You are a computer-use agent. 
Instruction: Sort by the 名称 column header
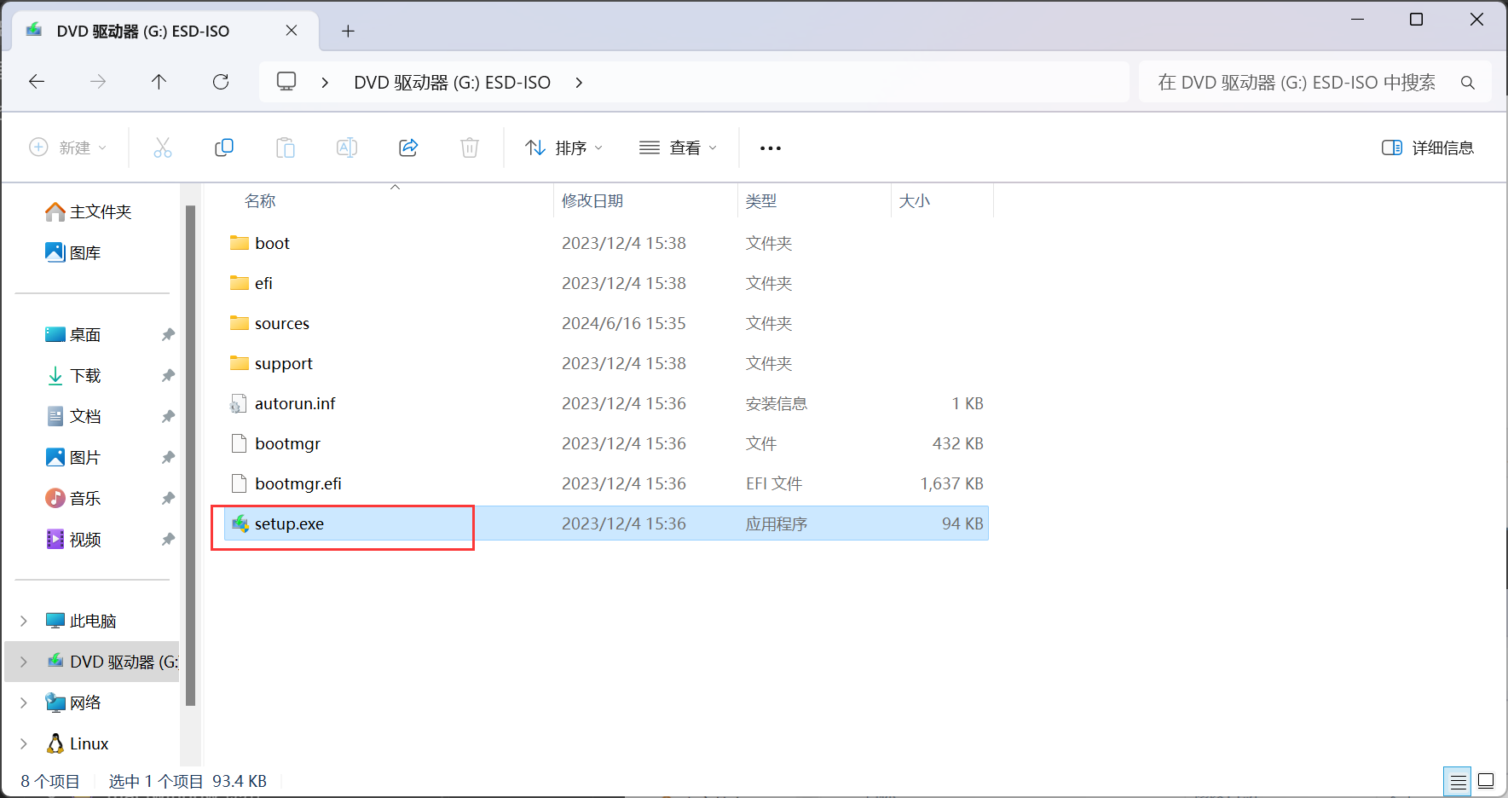click(260, 201)
